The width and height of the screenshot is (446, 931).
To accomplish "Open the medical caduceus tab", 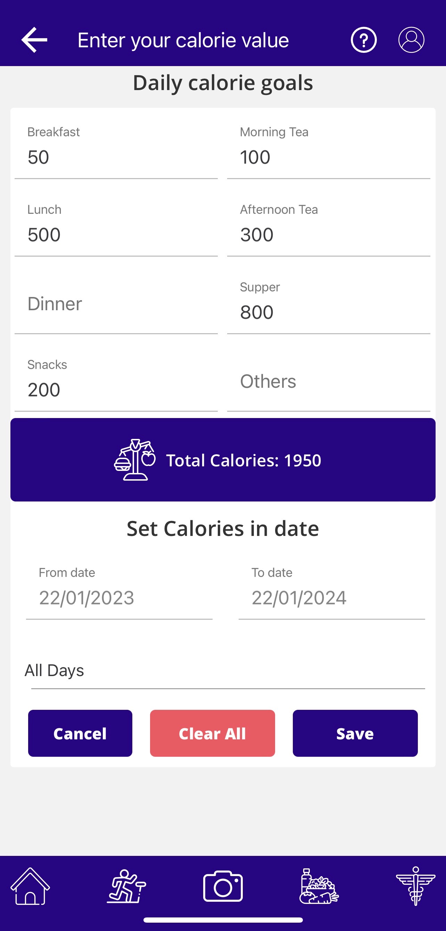I will tap(415, 886).
